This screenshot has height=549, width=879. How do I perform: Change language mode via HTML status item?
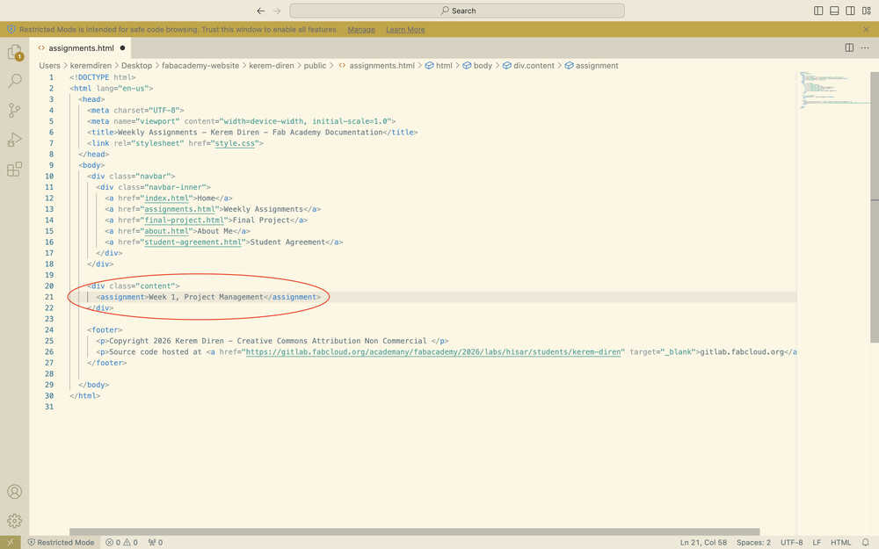[840, 542]
